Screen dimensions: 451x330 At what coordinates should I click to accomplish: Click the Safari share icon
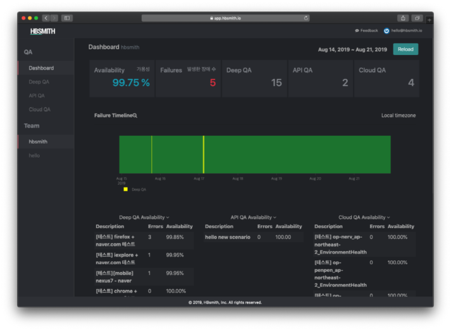(403, 18)
